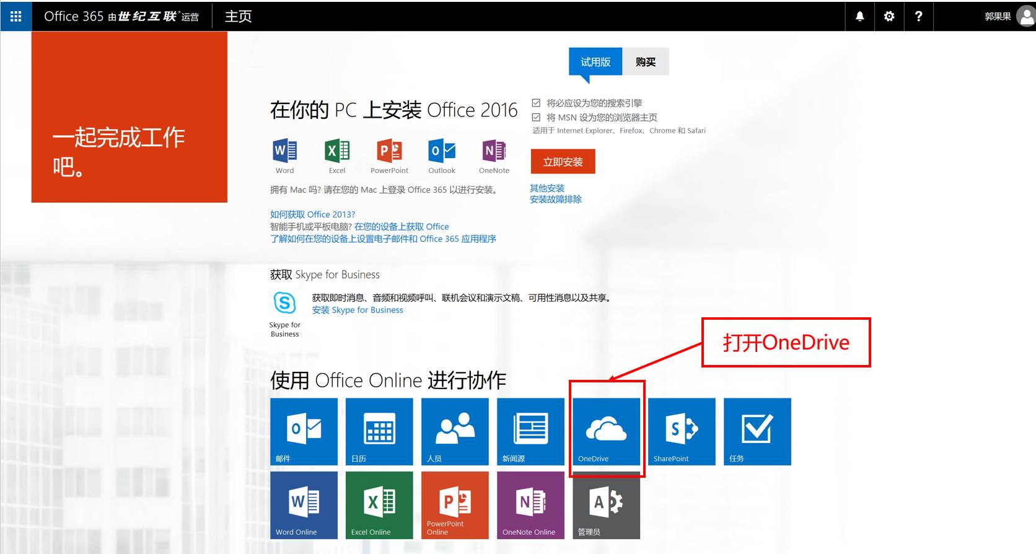Viewport: 1036px width, 554px height.
Task: Uncheck 将 MSN 设为您的浏览器主页 checkbox
Action: click(536, 117)
